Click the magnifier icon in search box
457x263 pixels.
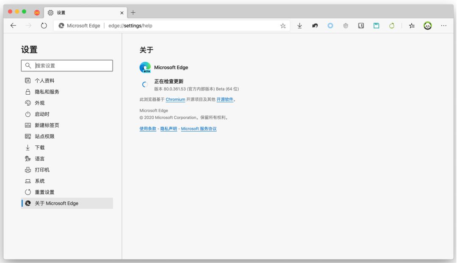click(x=28, y=66)
